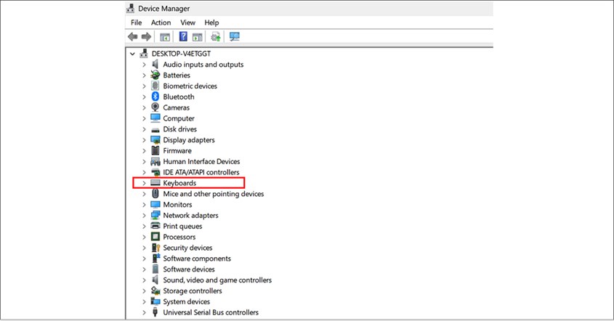Screen dimensions: 614x321
Task: Select the Network adapters label
Action: (190, 215)
